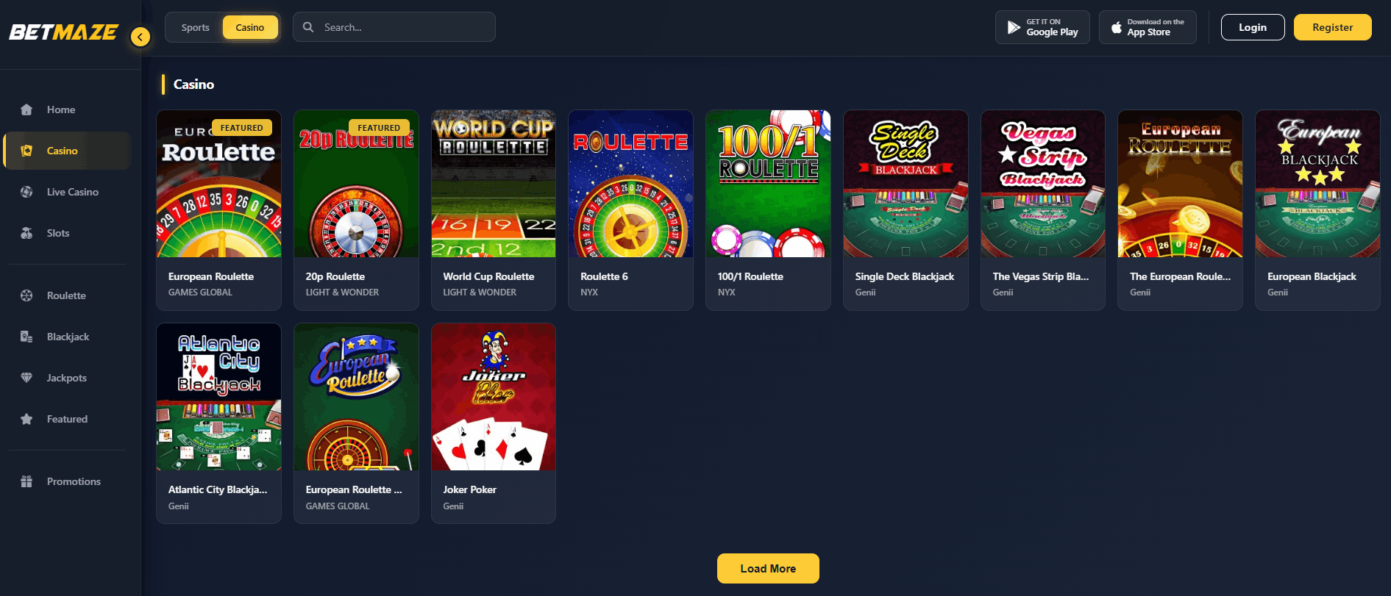Click the Home icon in sidebar
This screenshot has height=596, width=1391.
click(x=26, y=109)
